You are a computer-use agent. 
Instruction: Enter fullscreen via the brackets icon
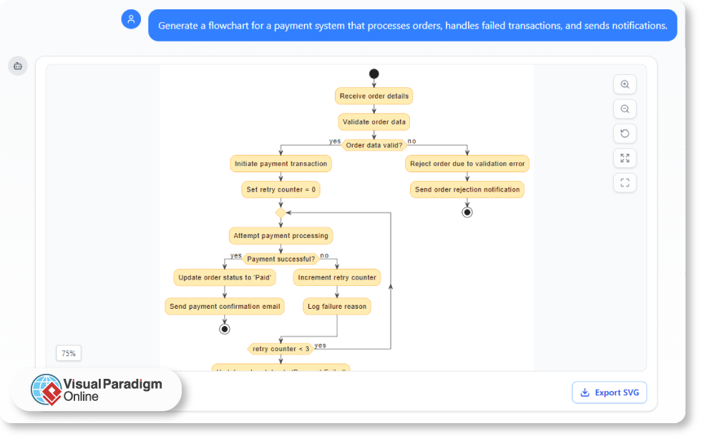(624, 182)
